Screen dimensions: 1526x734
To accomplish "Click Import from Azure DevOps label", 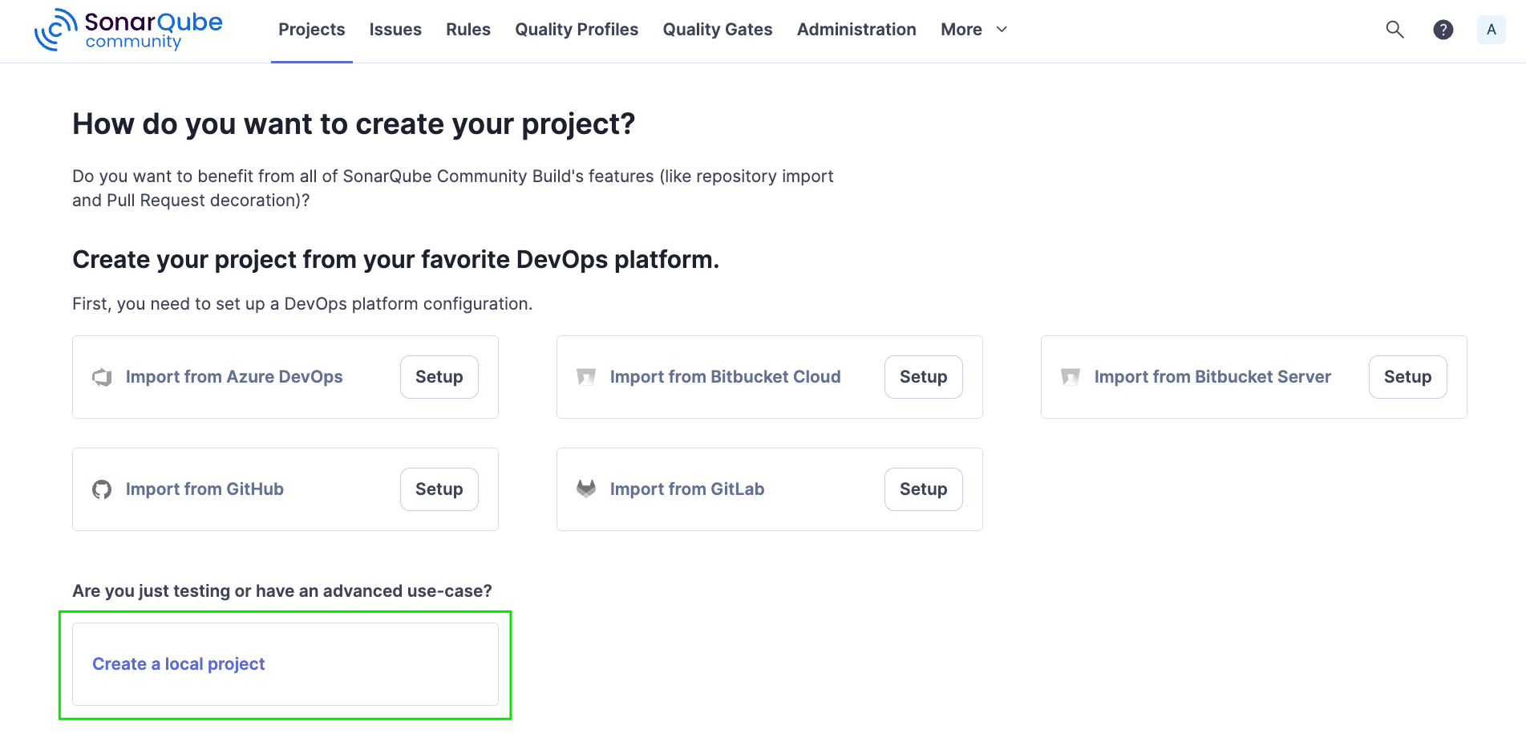I will pos(234,377).
